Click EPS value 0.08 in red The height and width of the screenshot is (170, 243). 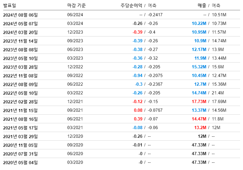(x=138, y=110)
